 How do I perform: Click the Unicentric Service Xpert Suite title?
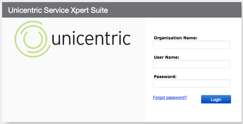click(58, 10)
